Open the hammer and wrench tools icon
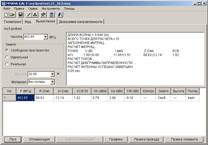The width and height of the screenshot is (208, 145). point(43,15)
